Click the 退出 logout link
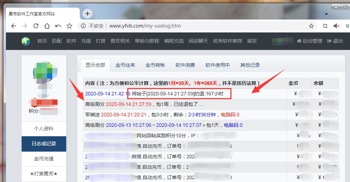This screenshot has height=182, width=350. [x=335, y=41]
